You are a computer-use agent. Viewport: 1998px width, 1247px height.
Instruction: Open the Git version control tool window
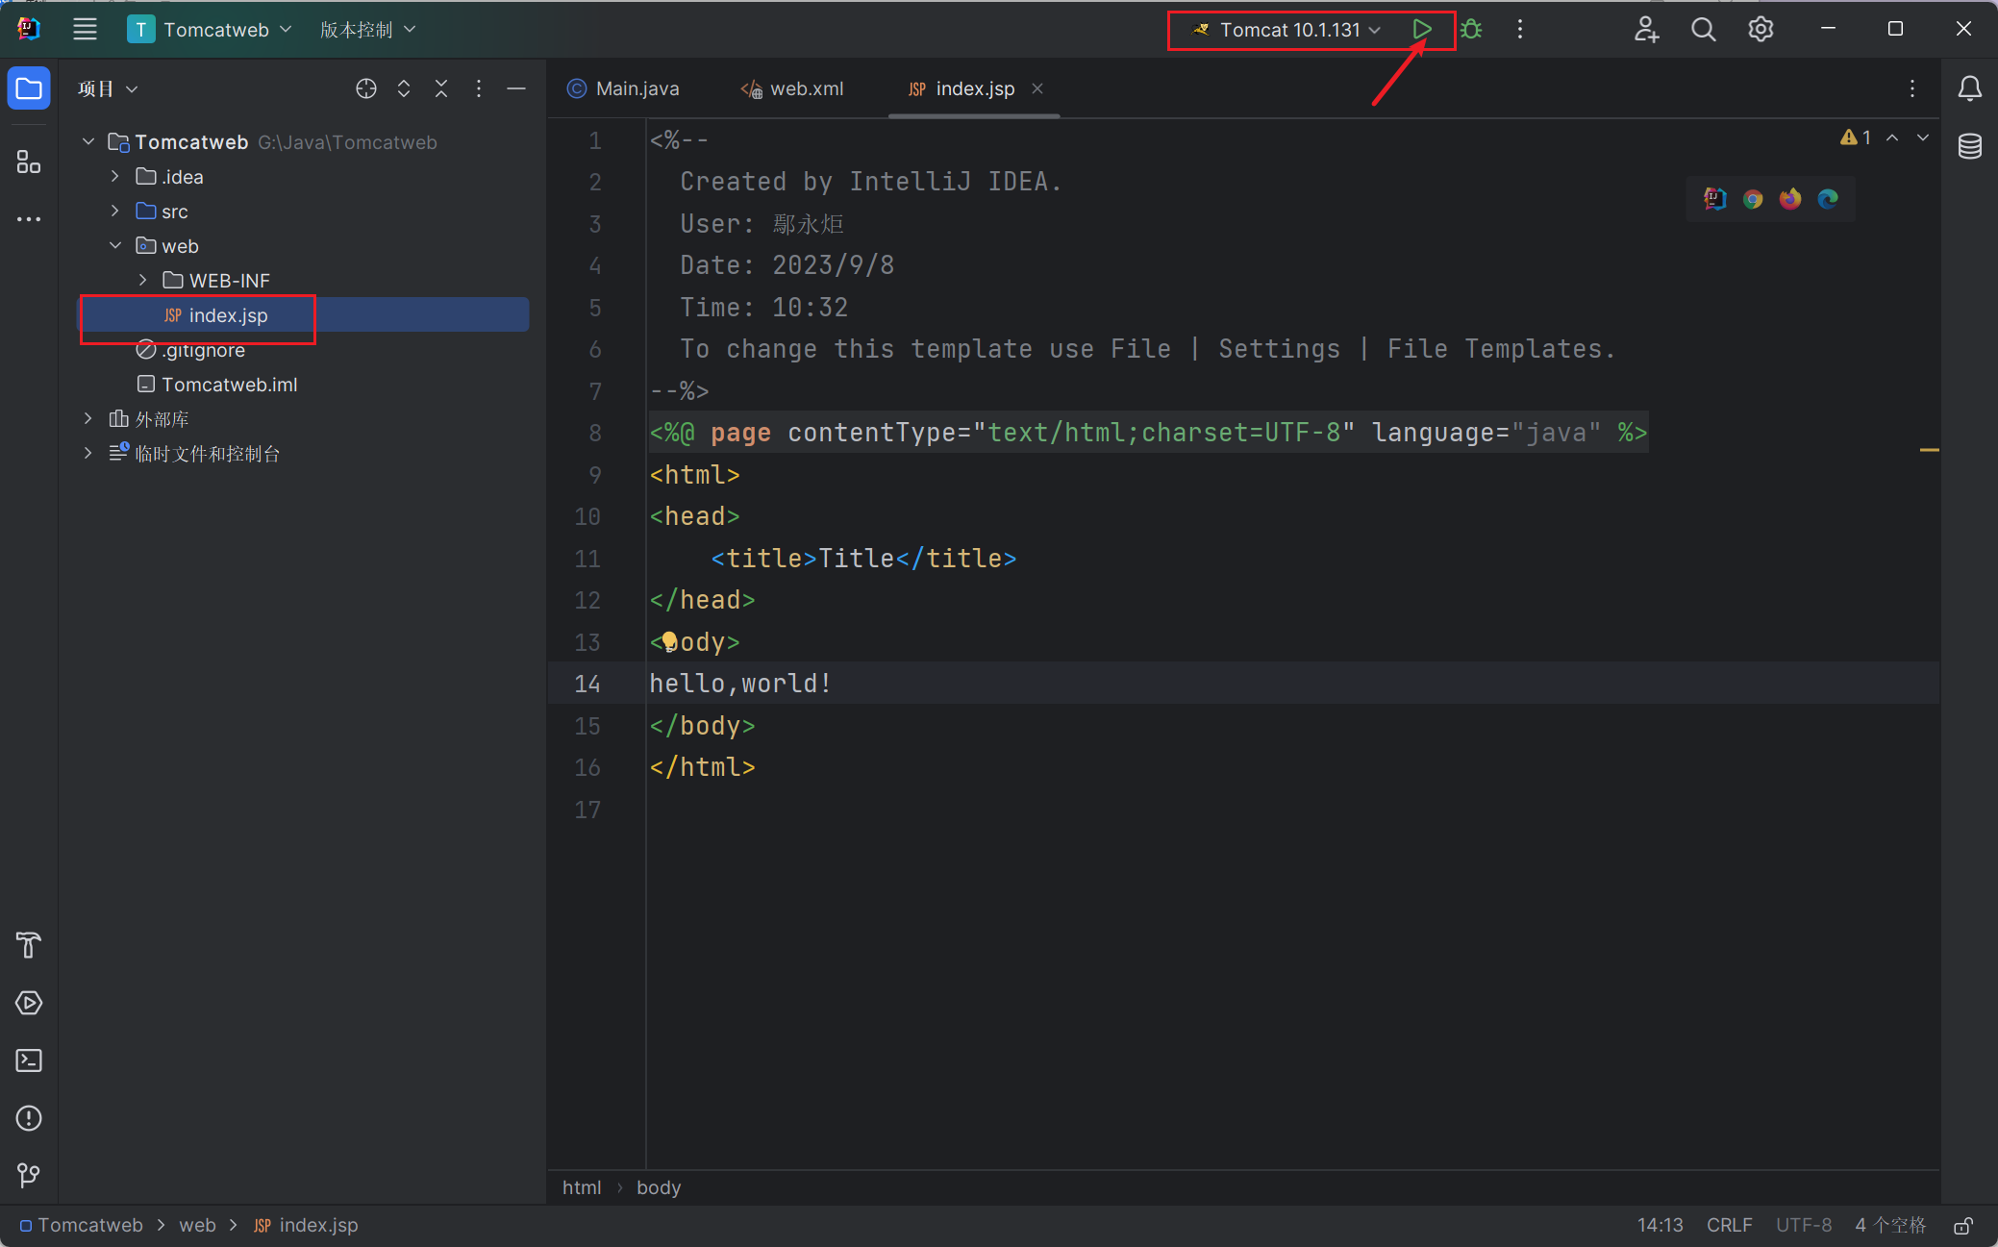[29, 1175]
